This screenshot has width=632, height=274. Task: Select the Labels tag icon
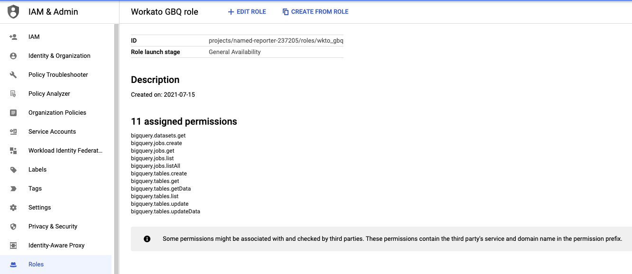tap(13, 169)
